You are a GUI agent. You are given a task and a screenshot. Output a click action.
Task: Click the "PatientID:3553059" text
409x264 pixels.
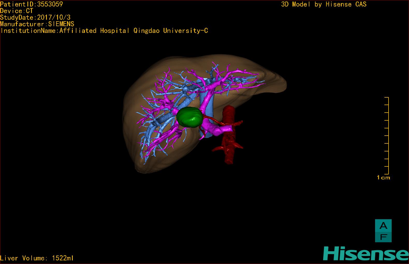point(31,4)
